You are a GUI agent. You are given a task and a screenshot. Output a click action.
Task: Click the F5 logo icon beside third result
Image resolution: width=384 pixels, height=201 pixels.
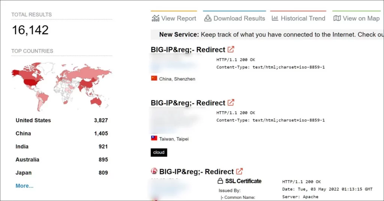(x=154, y=171)
